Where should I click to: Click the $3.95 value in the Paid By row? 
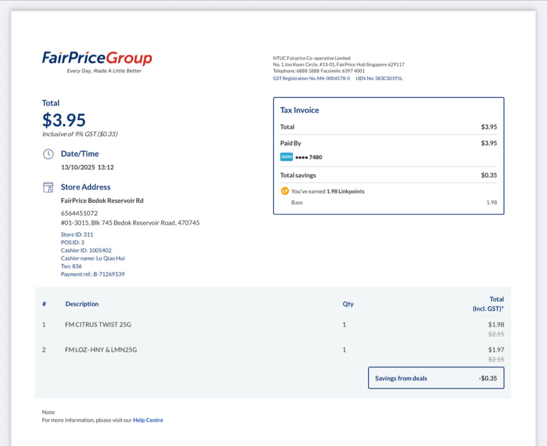[x=489, y=143]
